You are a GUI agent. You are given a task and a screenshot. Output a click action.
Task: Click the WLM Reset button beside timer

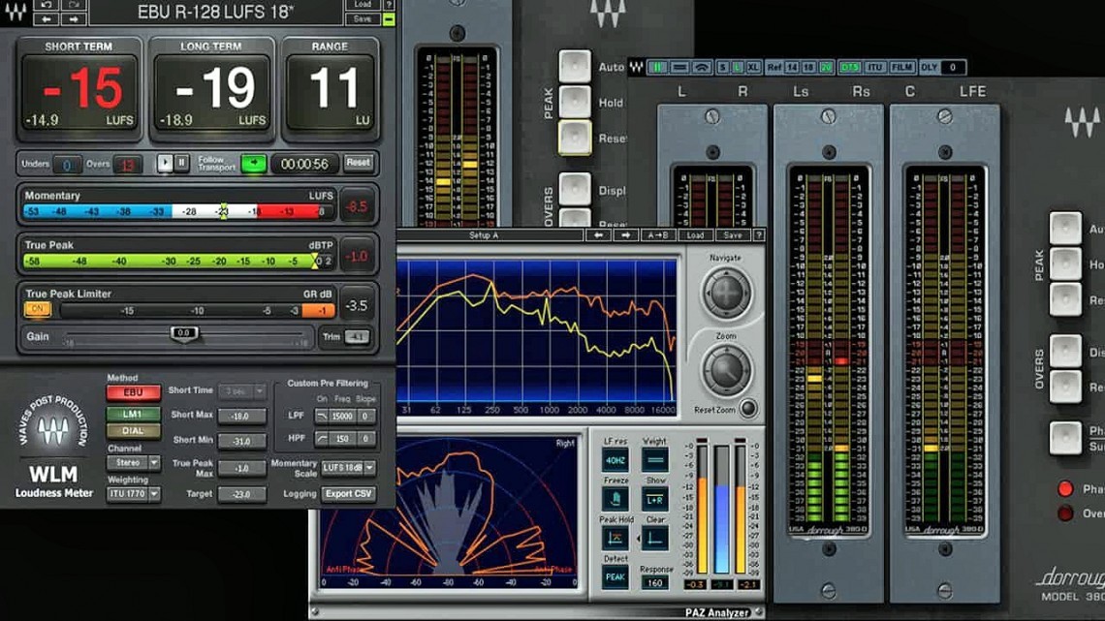click(358, 163)
